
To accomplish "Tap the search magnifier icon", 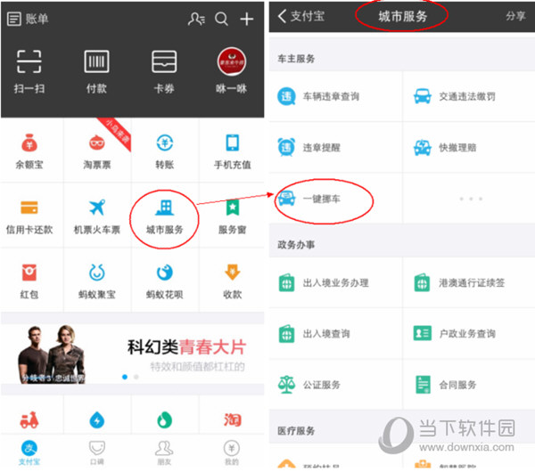I will pos(221,19).
